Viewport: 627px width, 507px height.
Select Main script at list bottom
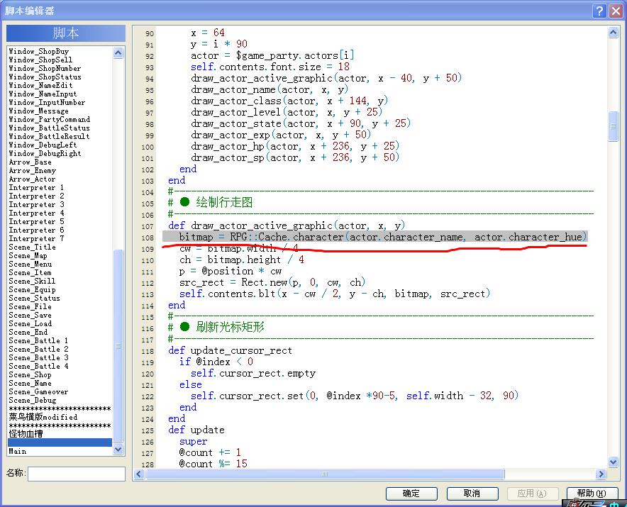click(x=18, y=451)
